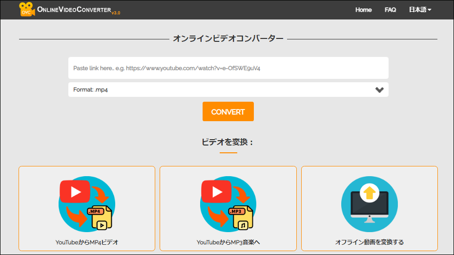454x255 pixels.
Task: Open the Home menu link
Action: [x=363, y=10]
